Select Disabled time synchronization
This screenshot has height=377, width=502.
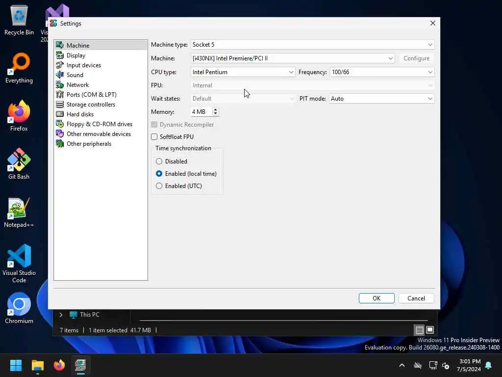(159, 161)
